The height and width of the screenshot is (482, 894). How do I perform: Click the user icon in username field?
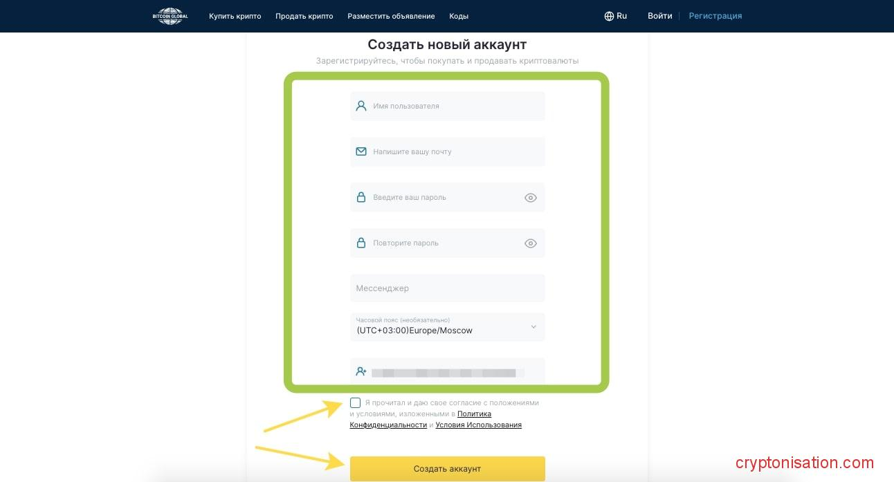coord(361,106)
